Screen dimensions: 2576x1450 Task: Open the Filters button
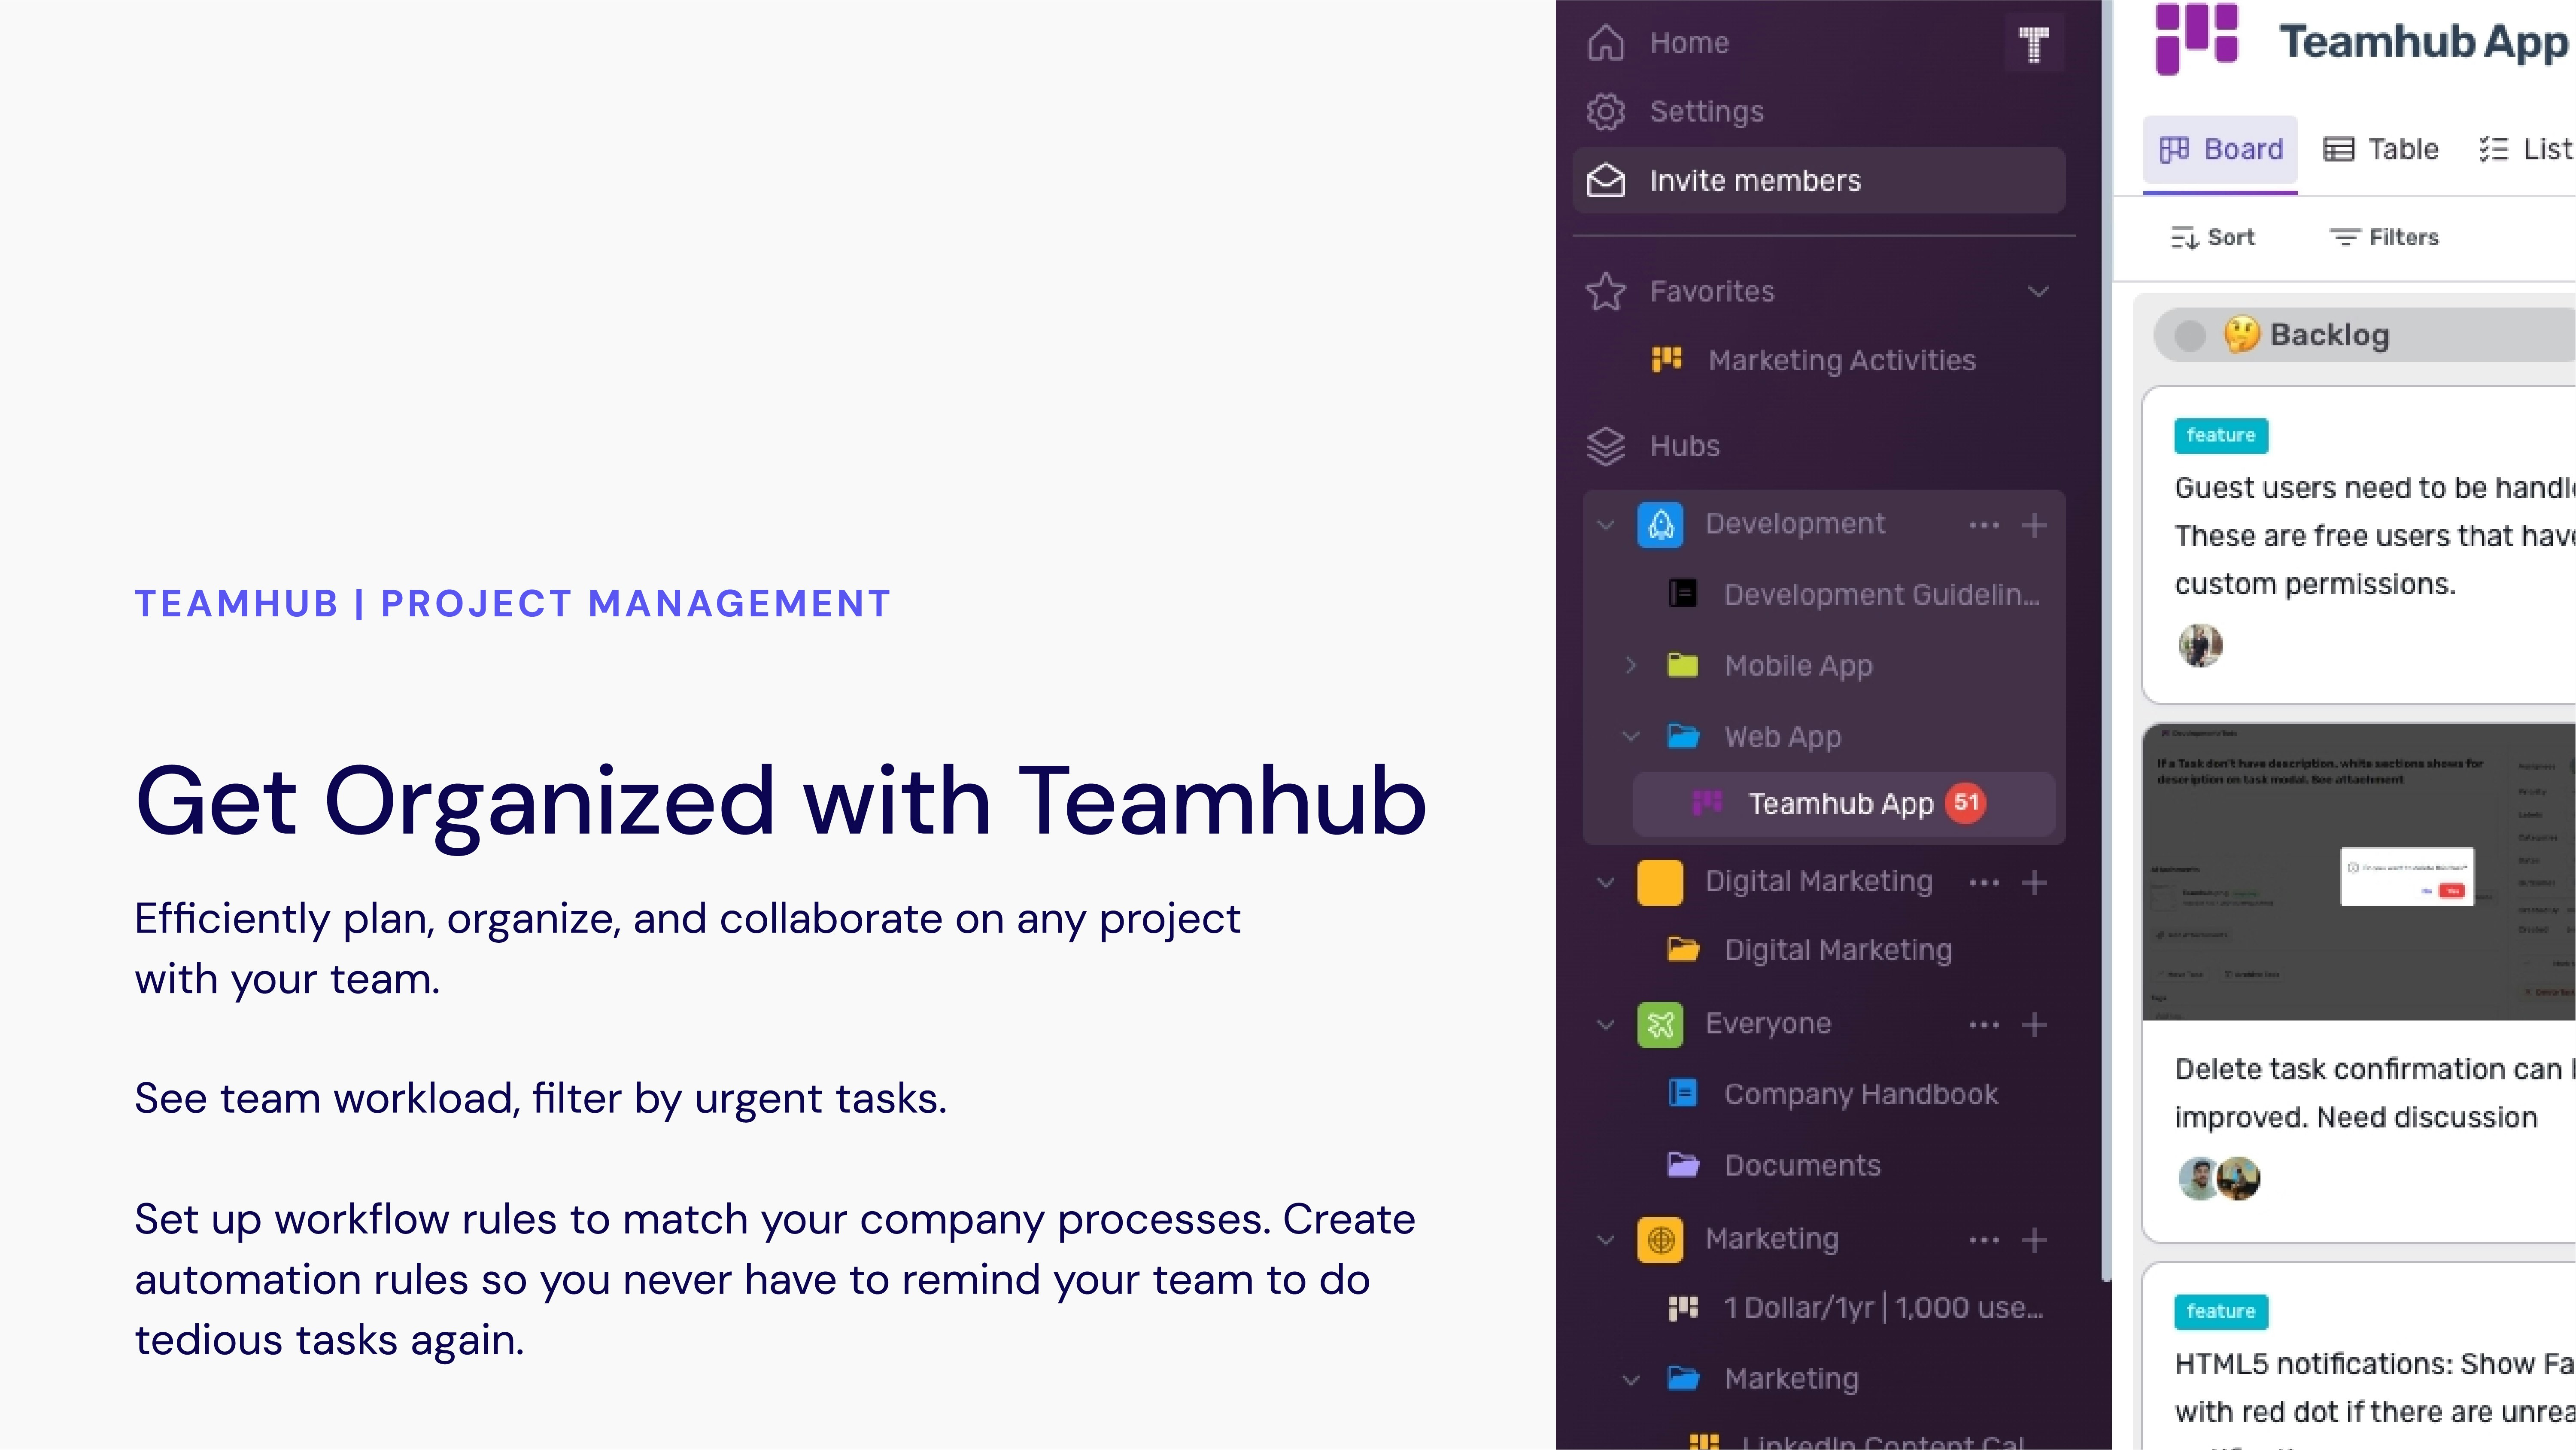point(2384,237)
